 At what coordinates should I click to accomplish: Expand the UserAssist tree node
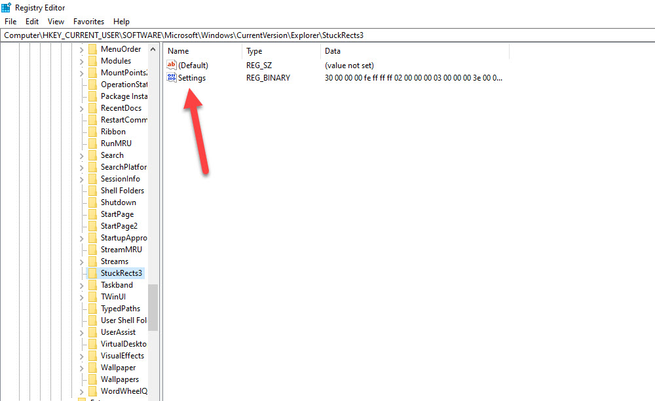coord(82,333)
